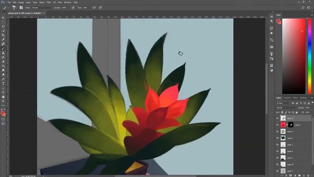314x177 pixels.
Task: Open the File menu
Action: tap(9, 2)
